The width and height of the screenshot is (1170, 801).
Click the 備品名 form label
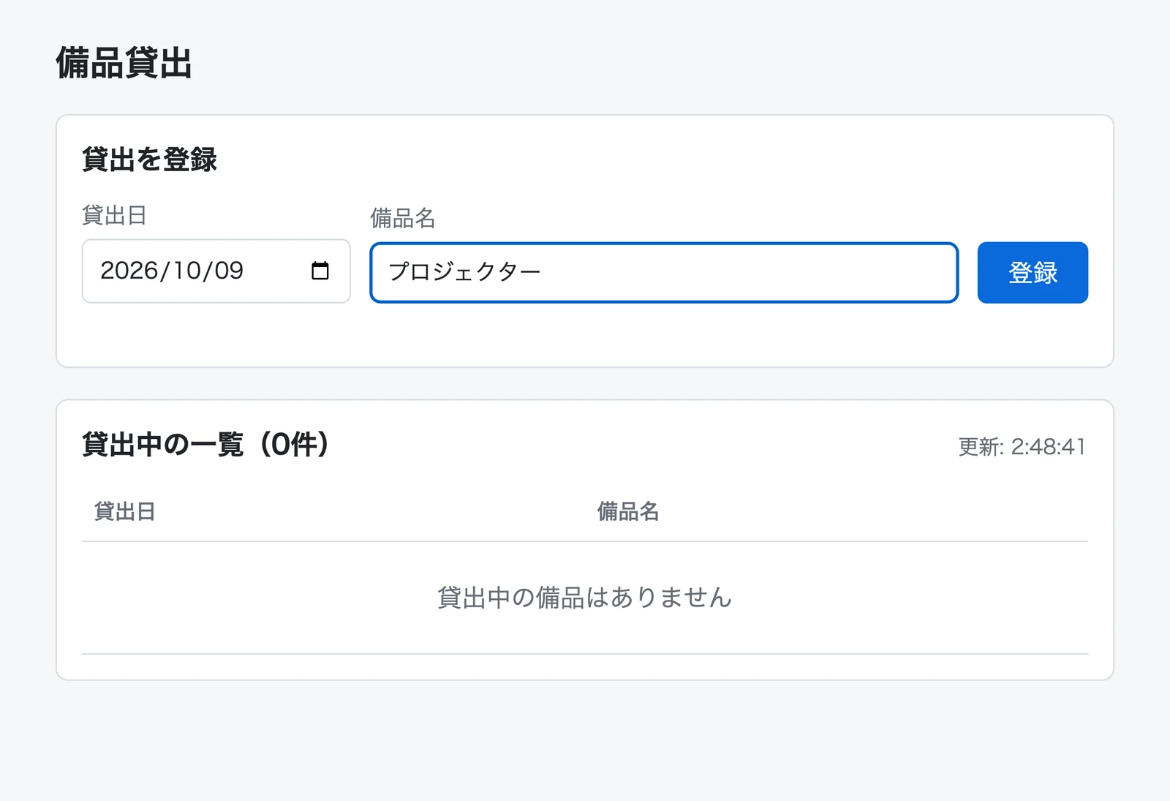[x=403, y=218]
